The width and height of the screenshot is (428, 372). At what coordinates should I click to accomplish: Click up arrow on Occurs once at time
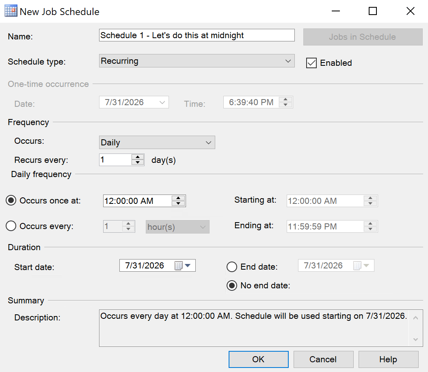178,198
